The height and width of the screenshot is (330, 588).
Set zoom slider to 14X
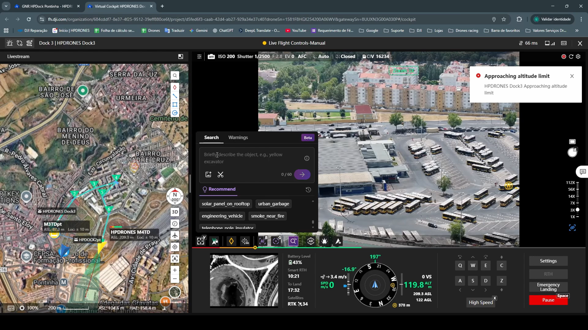coord(577,196)
